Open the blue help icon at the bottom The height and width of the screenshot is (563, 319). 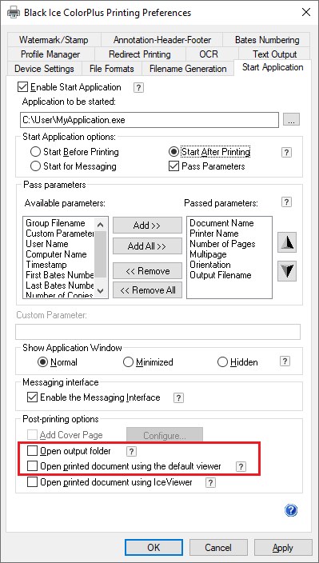291,510
